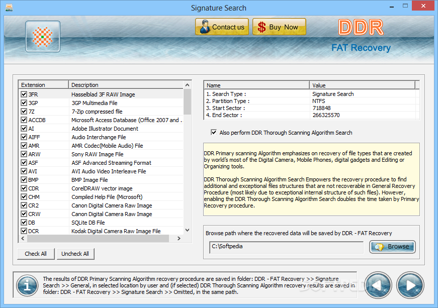Click the 'Signature Search' value cell

click(333, 94)
